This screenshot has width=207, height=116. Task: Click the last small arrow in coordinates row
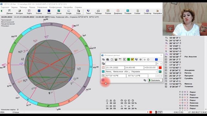click(161, 76)
